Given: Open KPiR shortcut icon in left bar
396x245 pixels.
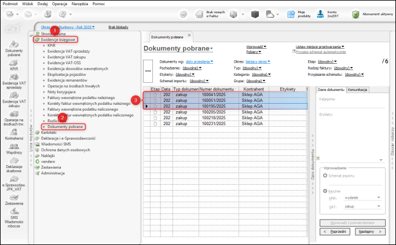Looking at the screenshot, I should point(14,65).
